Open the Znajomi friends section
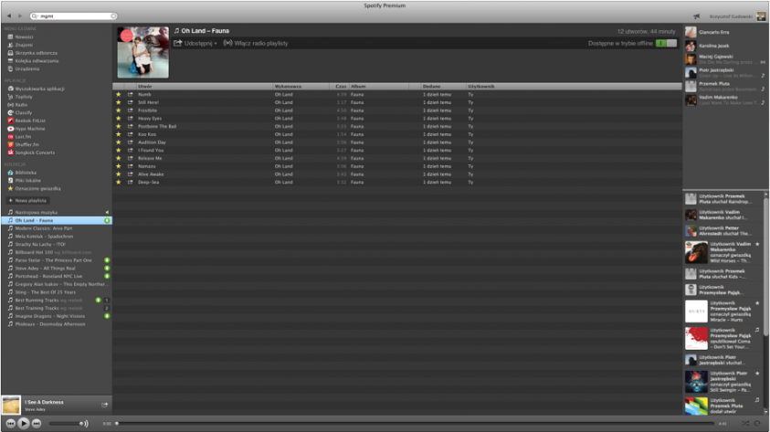 pyautogui.click(x=23, y=45)
